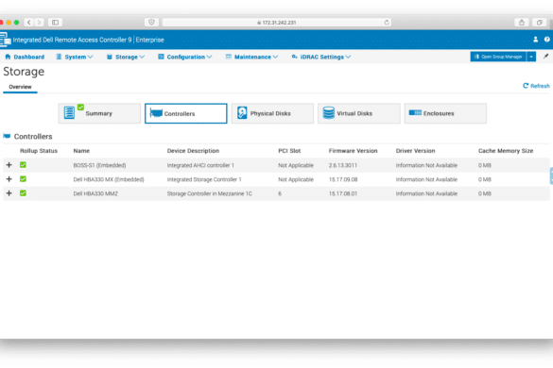Open the user account icon

[535, 40]
